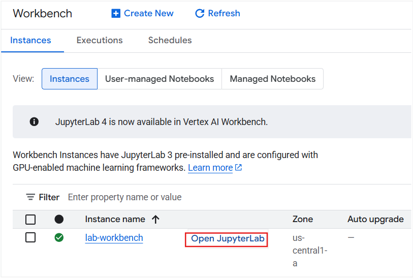Image resolution: width=413 pixels, height=278 pixels.
Task: Click the Auto upgrade column header
Action: tap(375, 219)
